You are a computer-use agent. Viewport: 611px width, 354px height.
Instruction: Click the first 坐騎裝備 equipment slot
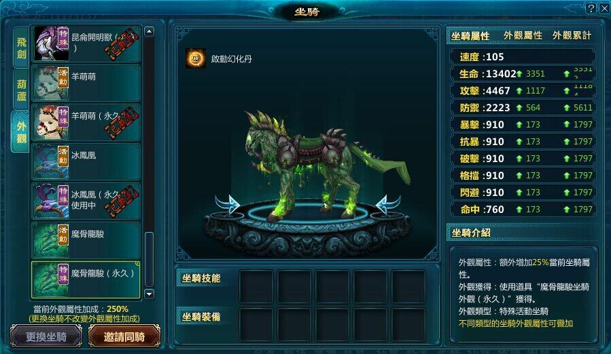click(256, 324)
